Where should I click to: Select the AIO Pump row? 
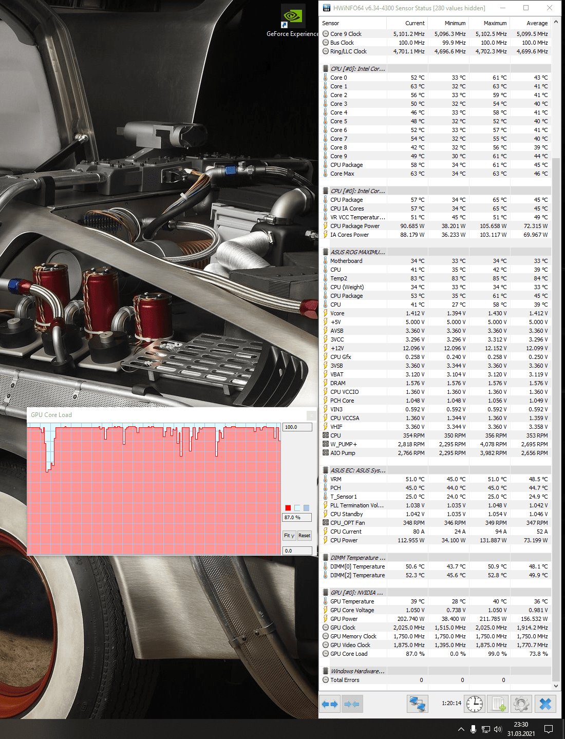pyautogui.click(x=435, y=453)
